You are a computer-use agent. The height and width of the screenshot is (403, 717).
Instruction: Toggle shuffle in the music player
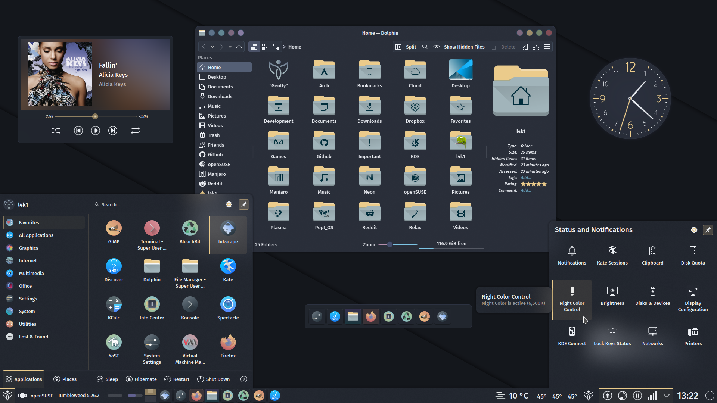coord(56,131)
